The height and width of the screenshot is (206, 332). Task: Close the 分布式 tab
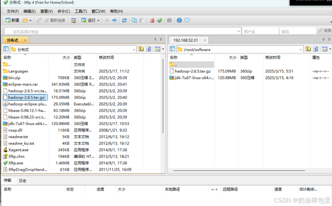click(25, 40)
